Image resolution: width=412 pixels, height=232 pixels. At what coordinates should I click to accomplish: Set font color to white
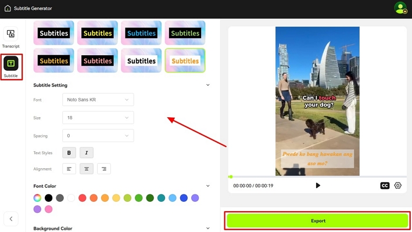tap(71, 198)
